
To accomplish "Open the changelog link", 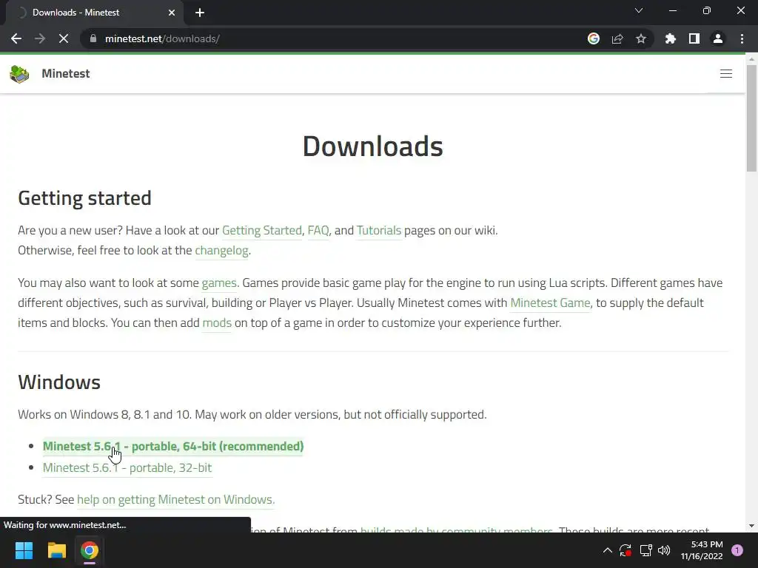I will (221, 250).
